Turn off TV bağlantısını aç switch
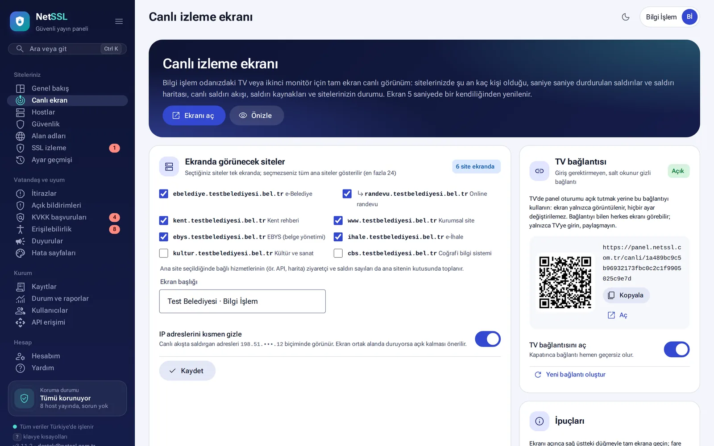Screen dimensions: 714x446 click(677, 350)
